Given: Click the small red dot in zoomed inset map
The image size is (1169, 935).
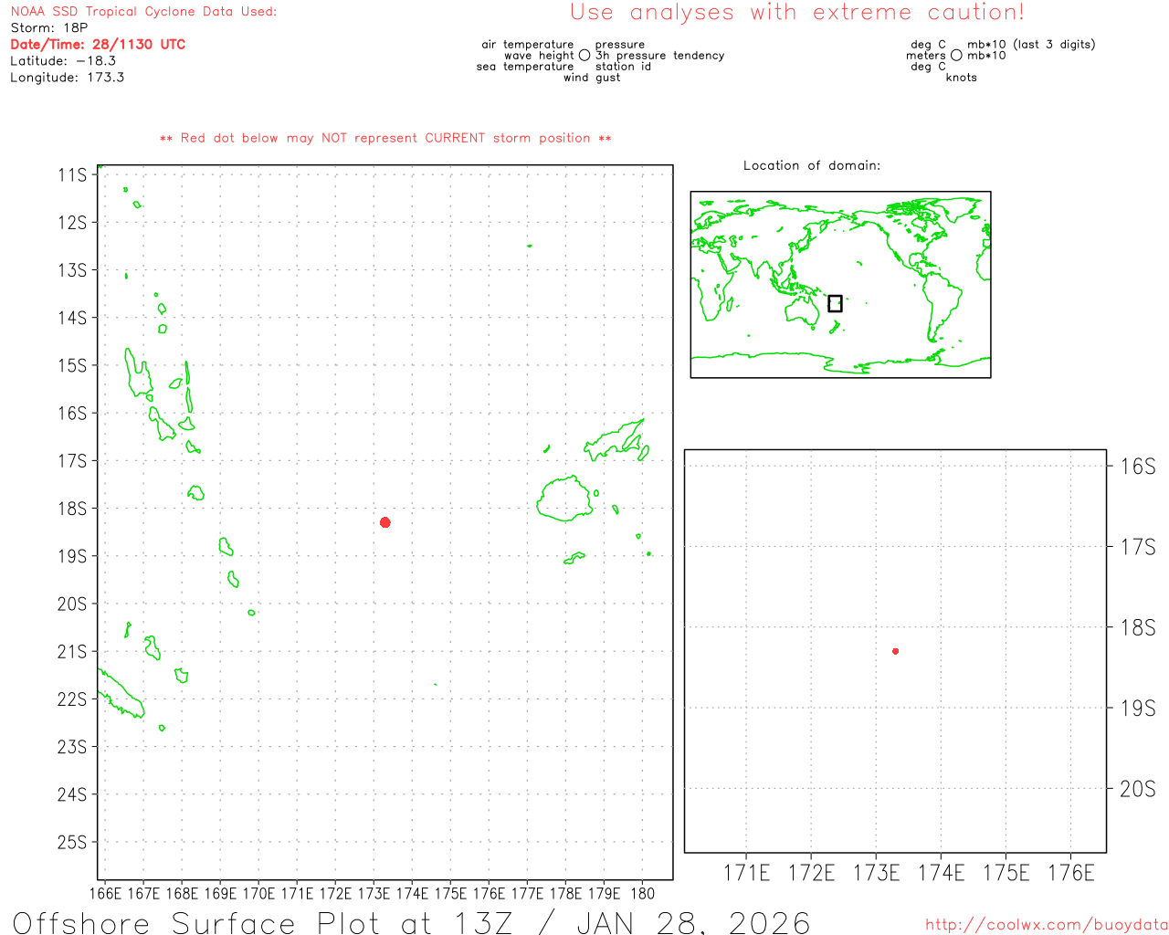Looking at the screenshot, I should pyautogui.click(x=895, y=651).
